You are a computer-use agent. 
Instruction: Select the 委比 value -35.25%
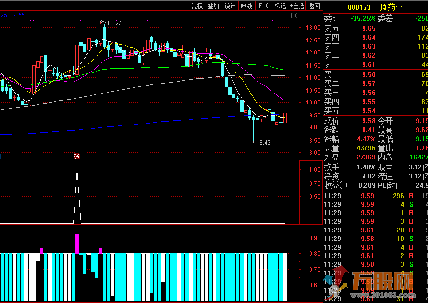click(x=363, y=18)
